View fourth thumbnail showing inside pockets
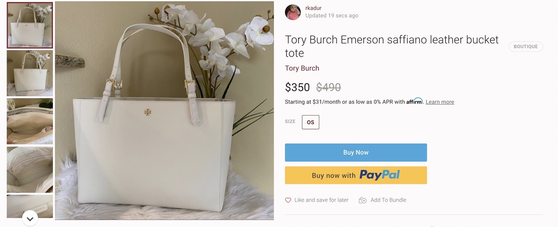The image size is (558, 227). coord(30,169)
